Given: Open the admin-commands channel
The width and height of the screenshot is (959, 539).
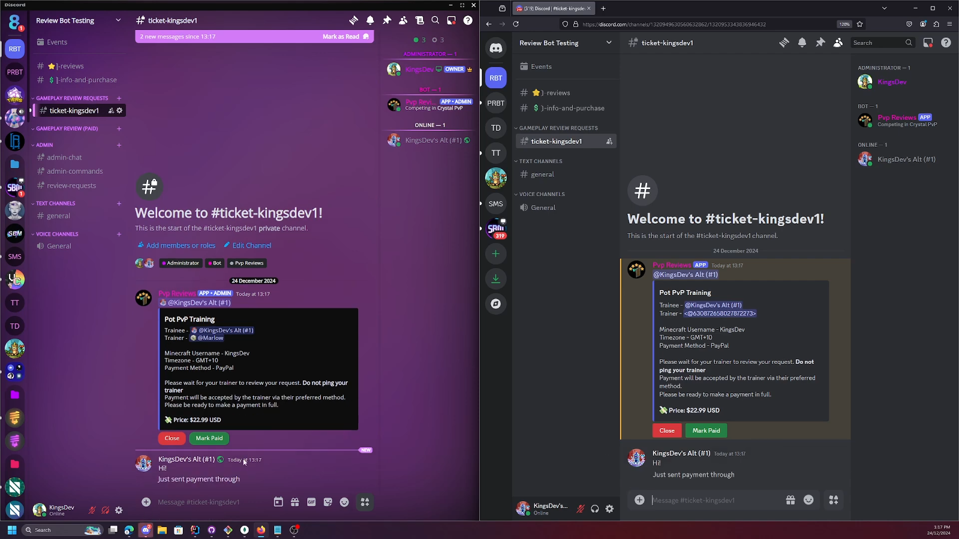Looking at the screenshot, I should click(x=74, y=171).
